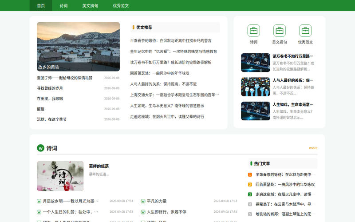Open poem 一个人生日的礼赞：独处中
The image size is (355, 222).
click(x=71, y=212)
